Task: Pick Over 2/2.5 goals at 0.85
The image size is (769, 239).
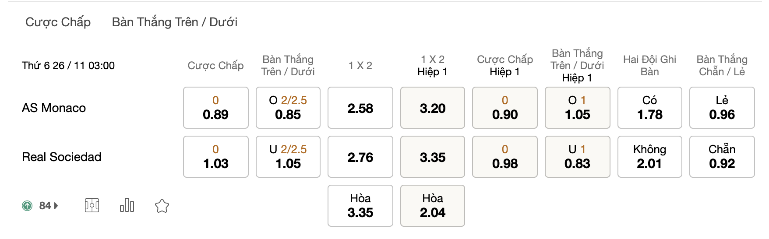Action: (x=288, y=108)
